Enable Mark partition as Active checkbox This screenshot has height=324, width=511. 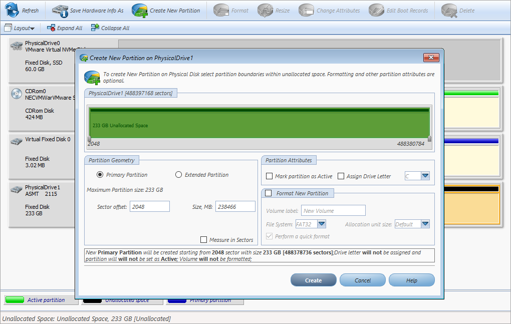pyautogui.click(x=270, y=176)
